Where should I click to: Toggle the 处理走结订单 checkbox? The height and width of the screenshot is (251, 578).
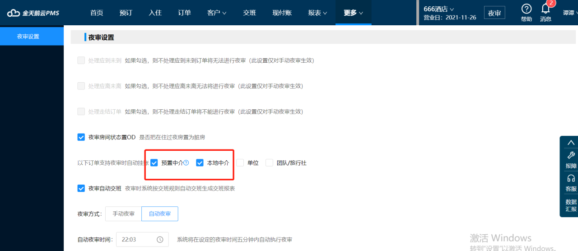click(x=81, y=112)
